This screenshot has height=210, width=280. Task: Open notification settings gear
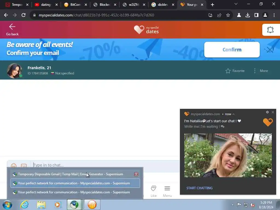click(267, 112)
